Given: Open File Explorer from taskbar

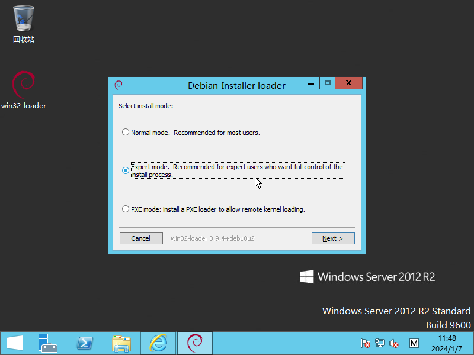Looking at the screenshot, I should point(121,343).
